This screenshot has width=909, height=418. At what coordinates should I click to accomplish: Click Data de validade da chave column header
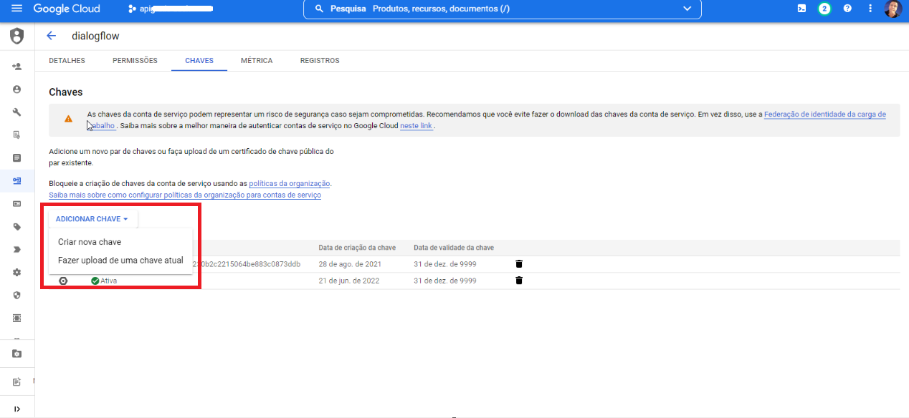454,248
